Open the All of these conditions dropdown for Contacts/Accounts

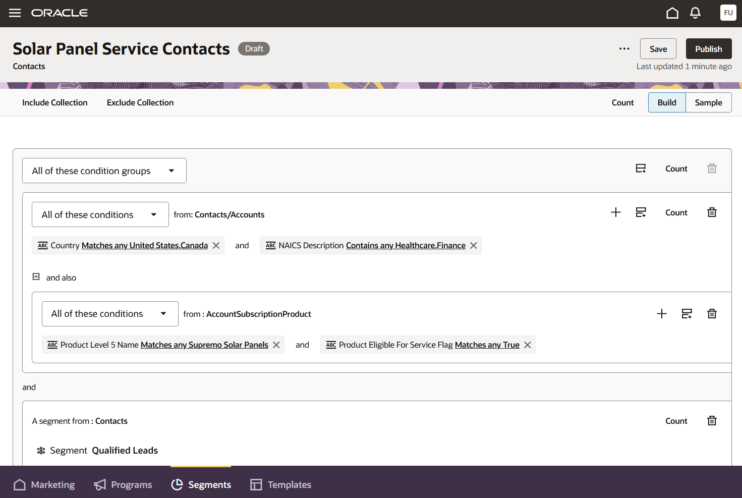[100, 214]
